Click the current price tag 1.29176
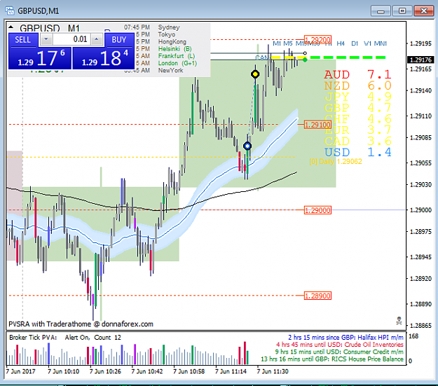 coord(420,60)
